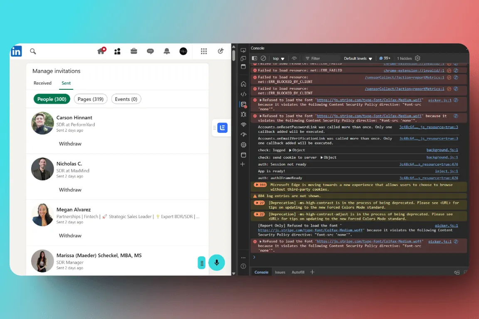Open the LinkedIn search magnifier
Image resolution: width=479 pixels, height=319 pixels.
(33, 51)
